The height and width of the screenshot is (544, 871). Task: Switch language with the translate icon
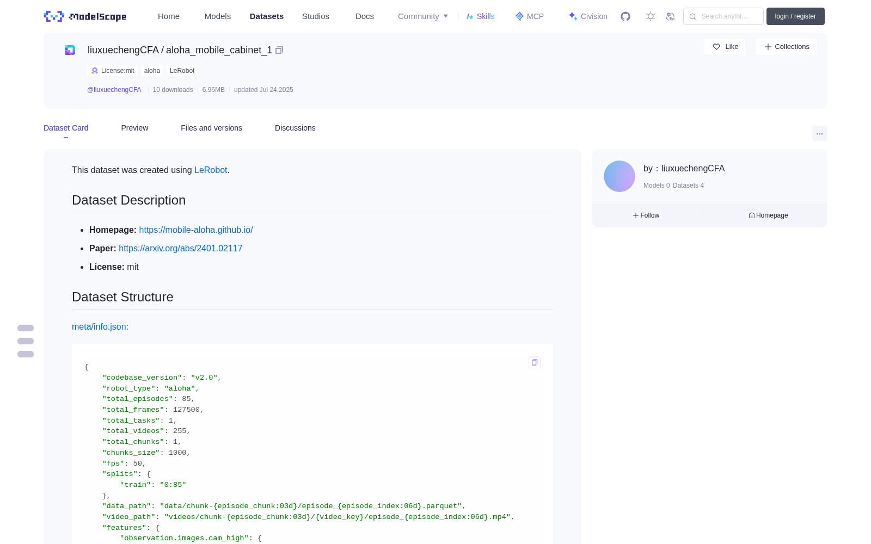click(671, 16)
